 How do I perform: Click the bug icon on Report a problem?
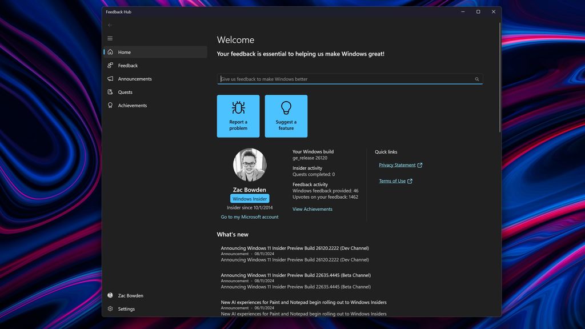238,108
